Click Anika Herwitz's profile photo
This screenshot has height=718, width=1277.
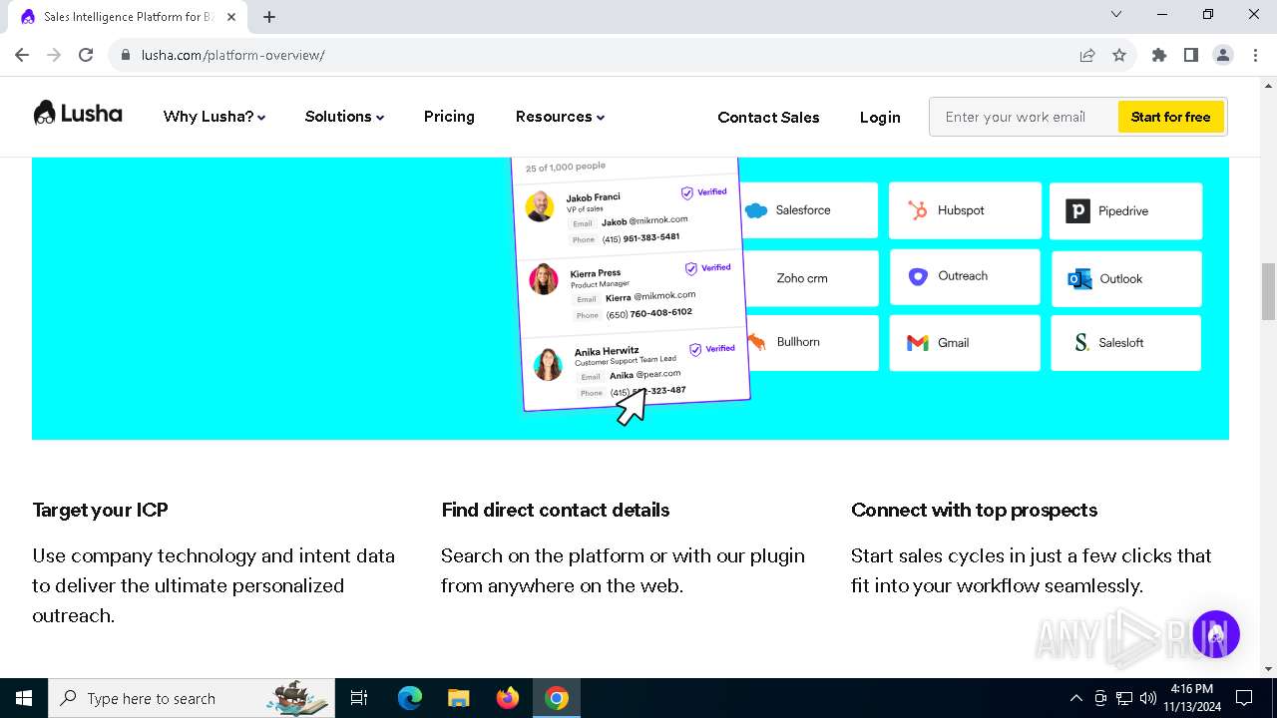coord(548,364)
